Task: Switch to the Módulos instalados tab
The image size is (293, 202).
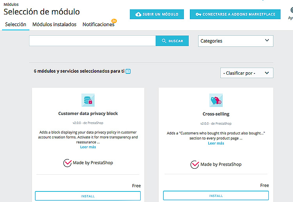Action: tap(54, 25)
